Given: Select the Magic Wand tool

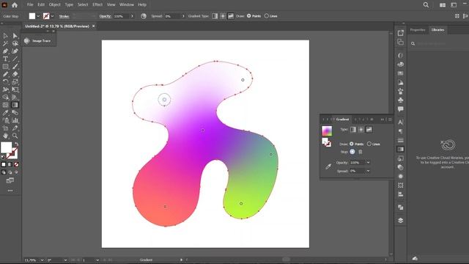Looking at the screenshot, I should pos(5,44).
